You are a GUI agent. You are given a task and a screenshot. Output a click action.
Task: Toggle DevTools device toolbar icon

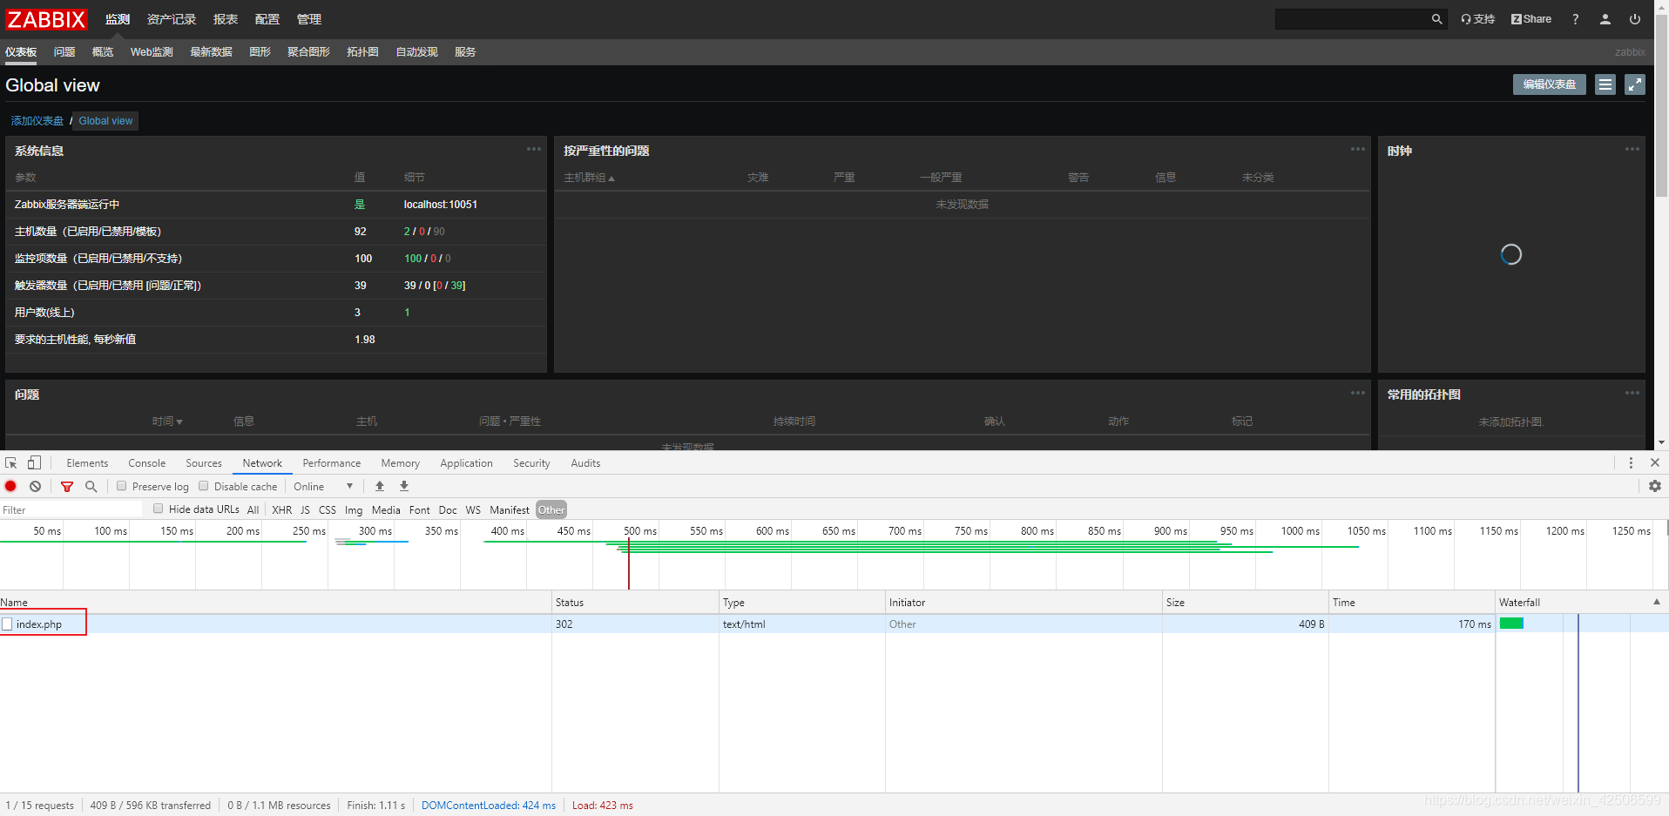pyautogui.click(x=34, y=463)
